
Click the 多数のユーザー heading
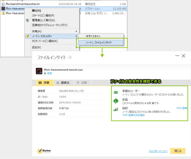click(x=131, y=91)
